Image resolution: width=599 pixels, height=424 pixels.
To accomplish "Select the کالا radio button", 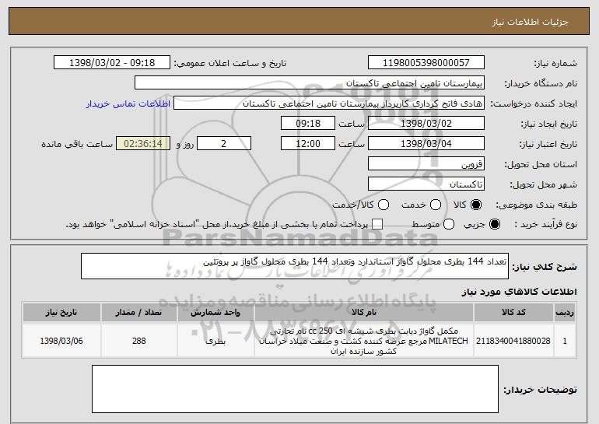I will tap(476, 205).
